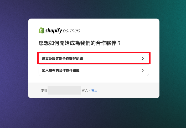Select 建立及設定新合作夥伴組織 option
186x128 pixels.
coord(94,59)
